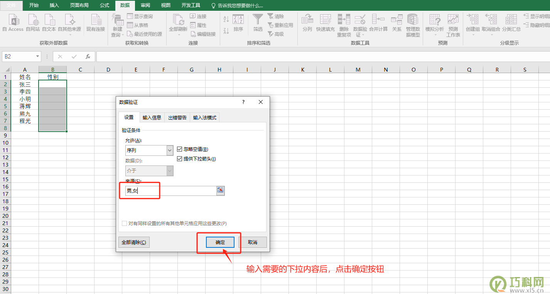Click 显示明细数据 in outline group
Image resolution: width=550 pixels, height=294 pixels.
click(537, 16)
